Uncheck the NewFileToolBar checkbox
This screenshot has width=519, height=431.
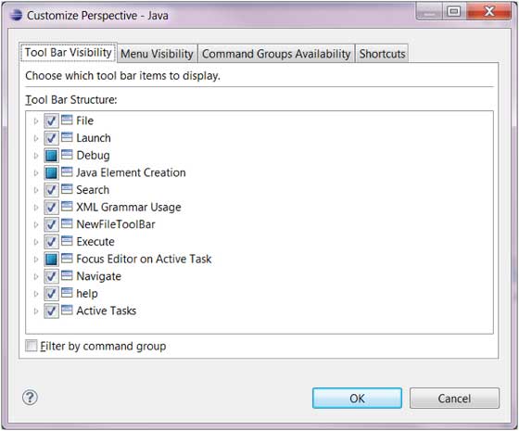pyautogui.click(x=51, y=224)
